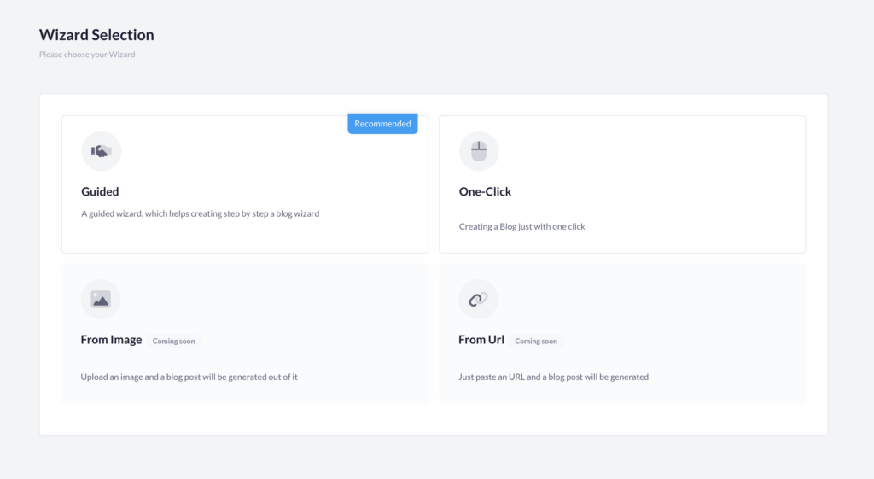This screenshot has width=874, height=479.
Task: Click the handshake icon on Guided card
Action: (x=101, y=151)
